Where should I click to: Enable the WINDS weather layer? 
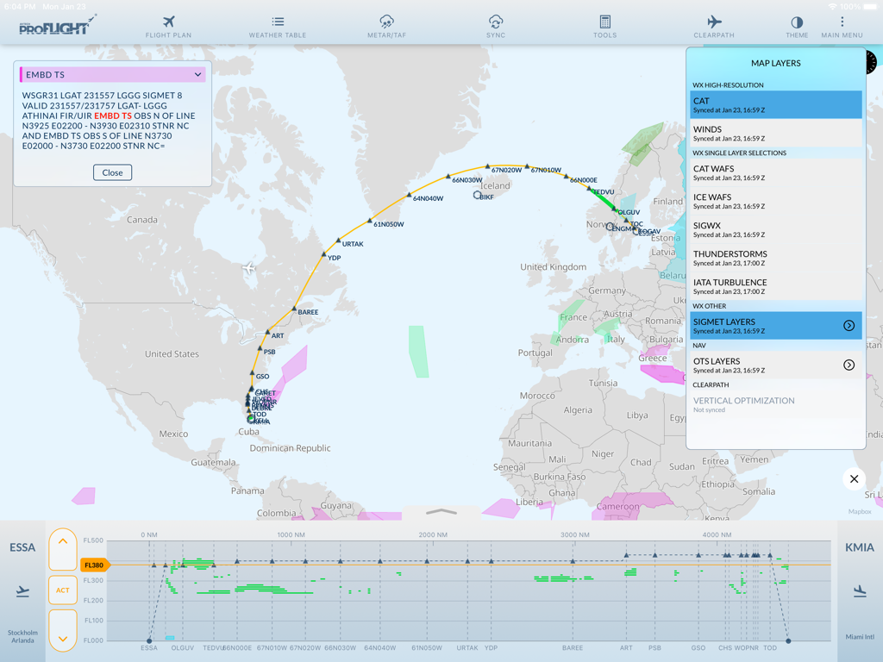pos(770,133)
